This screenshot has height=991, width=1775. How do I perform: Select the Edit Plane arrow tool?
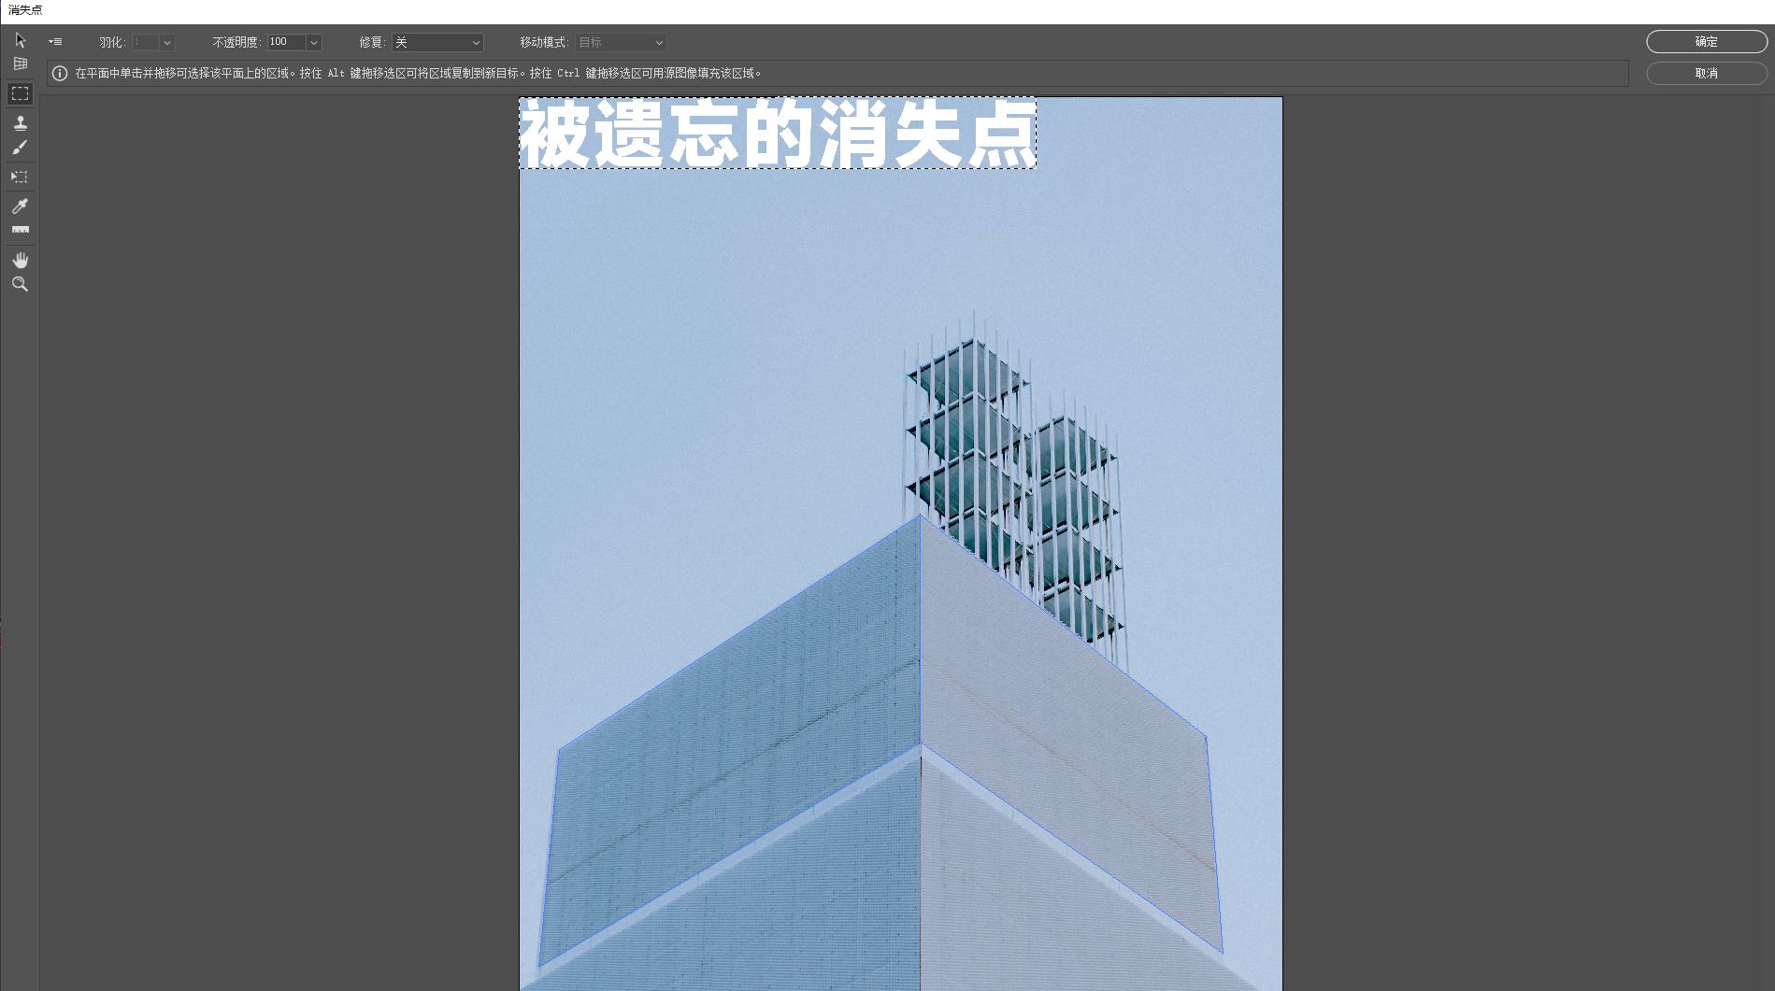[x=20, y=41]
